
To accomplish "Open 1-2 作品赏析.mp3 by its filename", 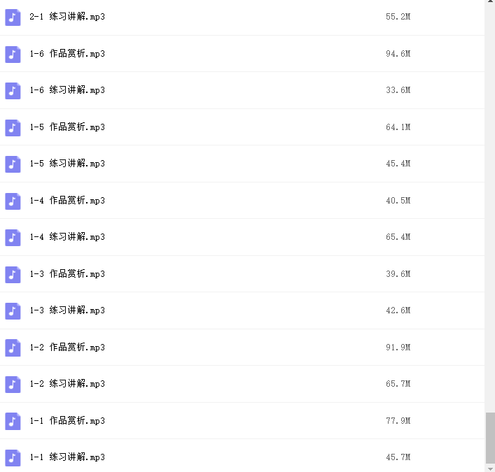I will [x=67, y=347].
